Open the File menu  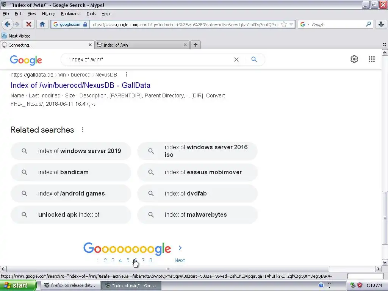pyautogui.click(x=6, y=14)
